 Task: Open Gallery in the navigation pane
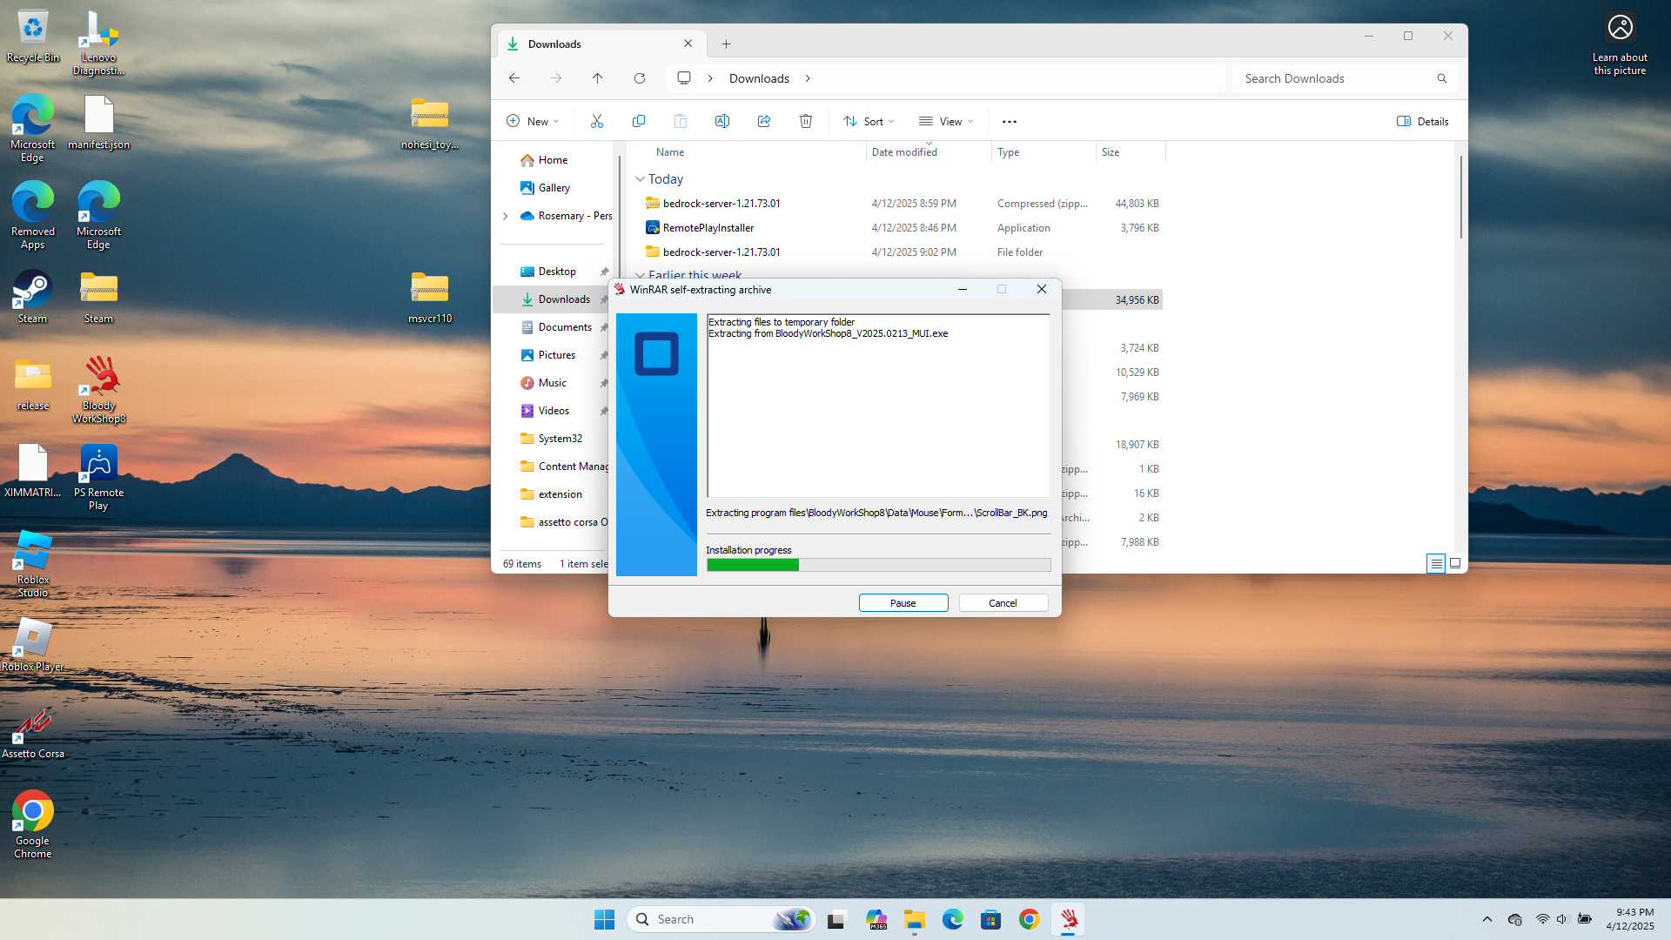point(545,188)
